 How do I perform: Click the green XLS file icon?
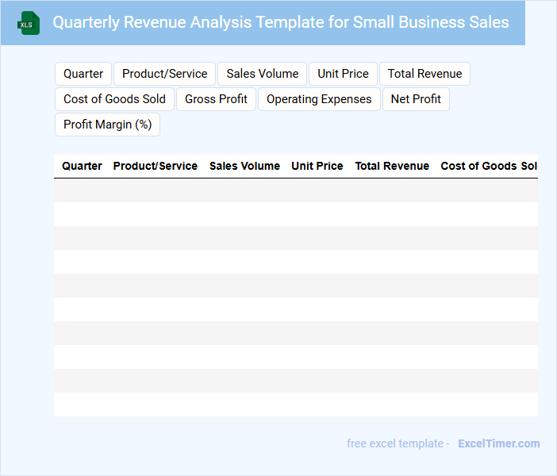[29, 23]
